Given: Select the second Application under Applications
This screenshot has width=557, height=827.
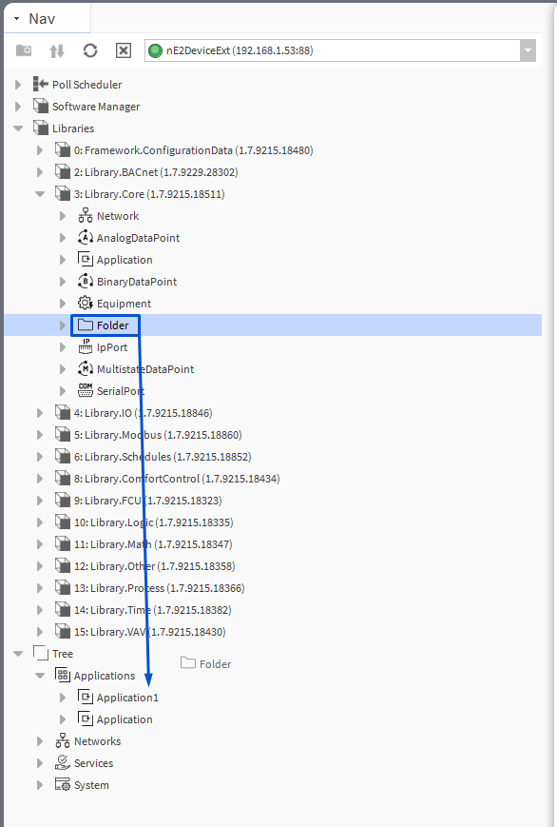Looking at the screenshot, I should click(125, 719).
